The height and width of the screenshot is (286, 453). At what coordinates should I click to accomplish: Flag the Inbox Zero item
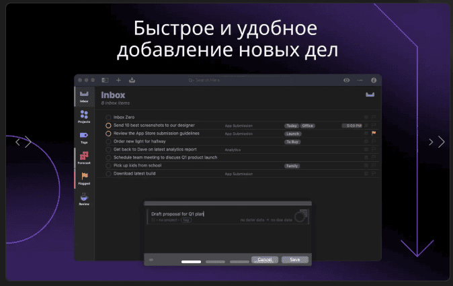point(374,117)
